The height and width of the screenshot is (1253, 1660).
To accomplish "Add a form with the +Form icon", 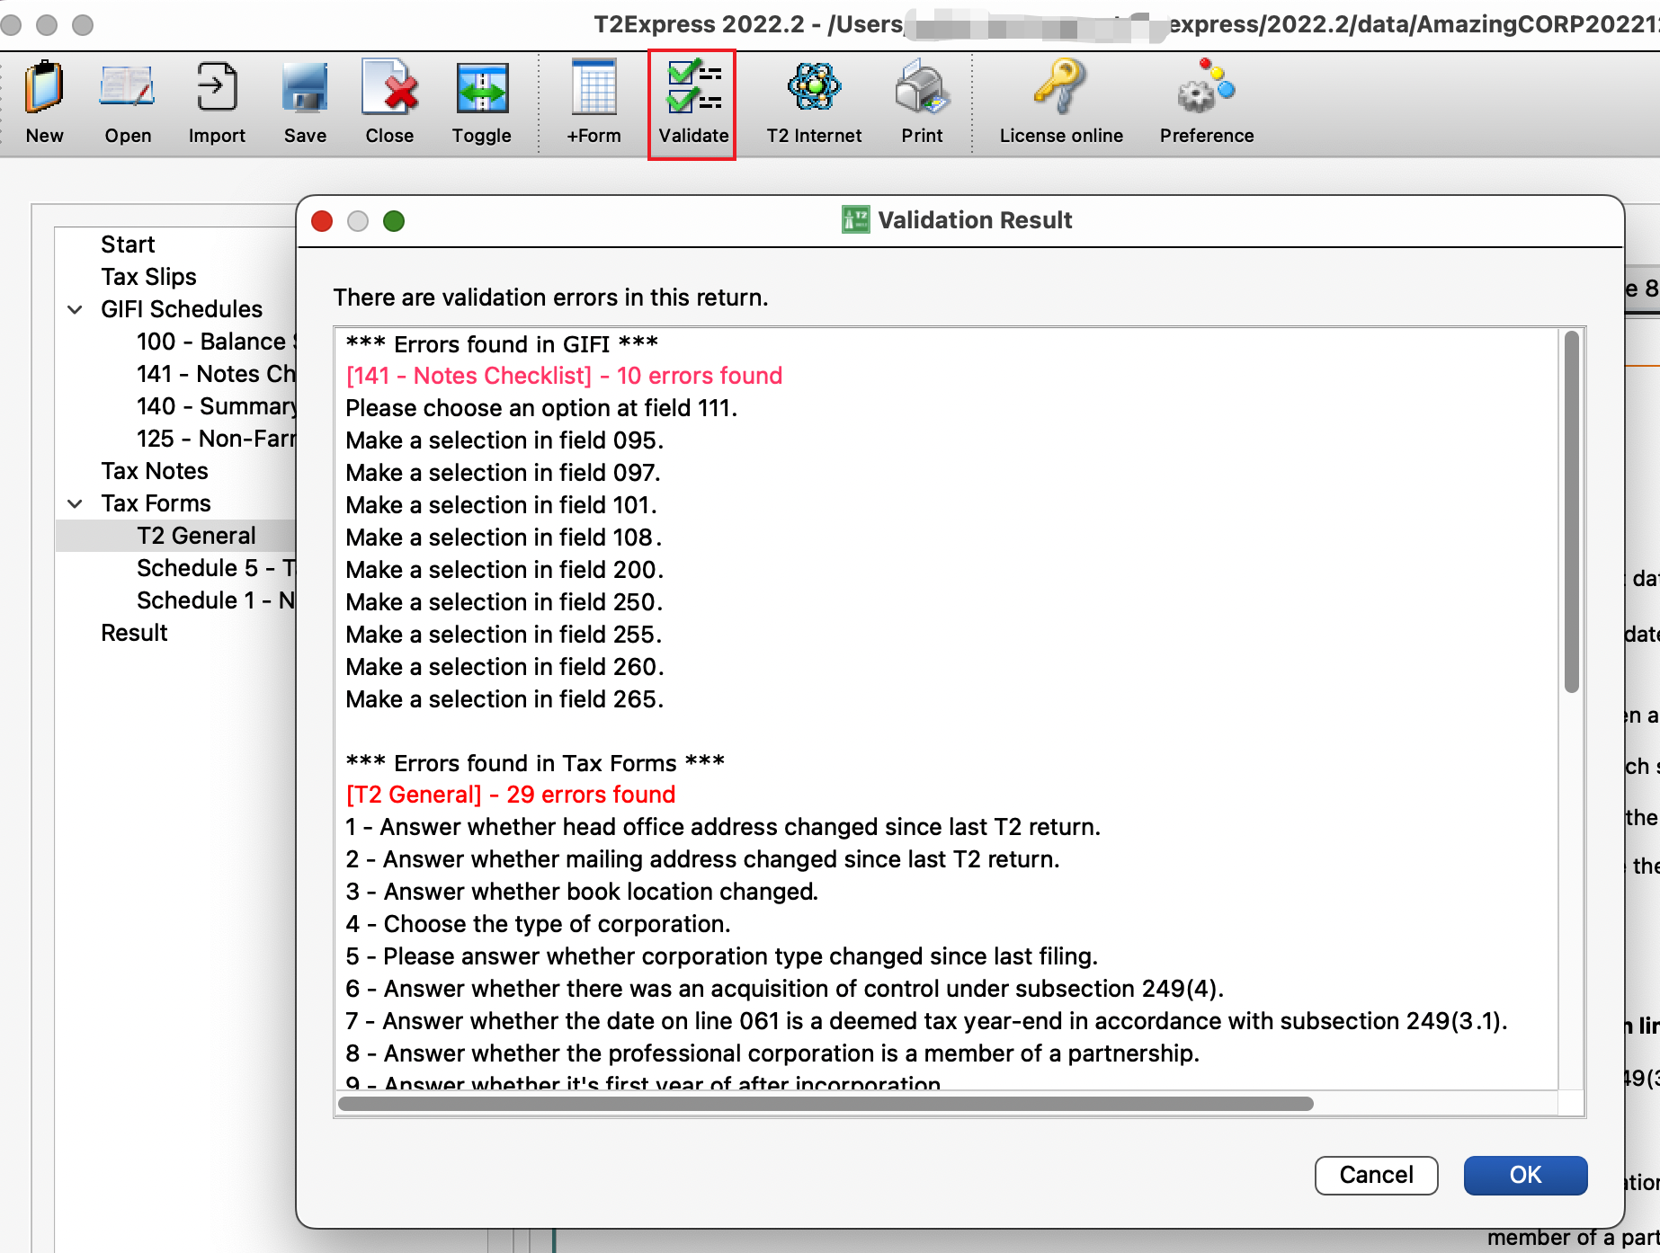I will [593, 102].
